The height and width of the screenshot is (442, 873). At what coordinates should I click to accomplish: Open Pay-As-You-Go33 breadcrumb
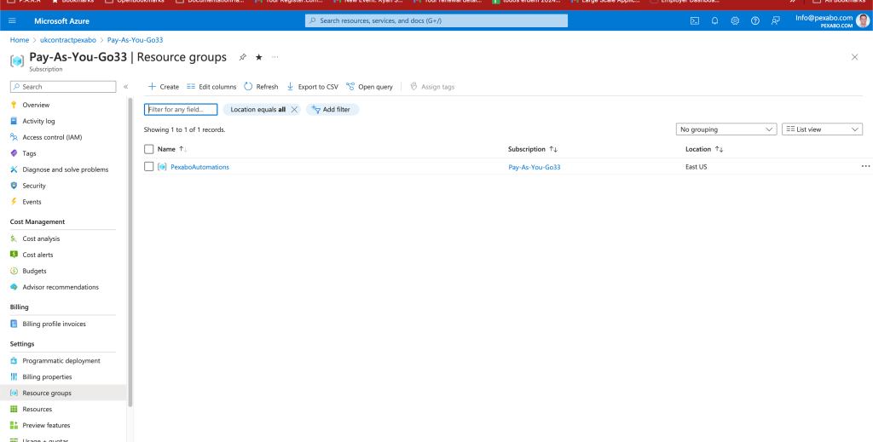pos(135,40)
